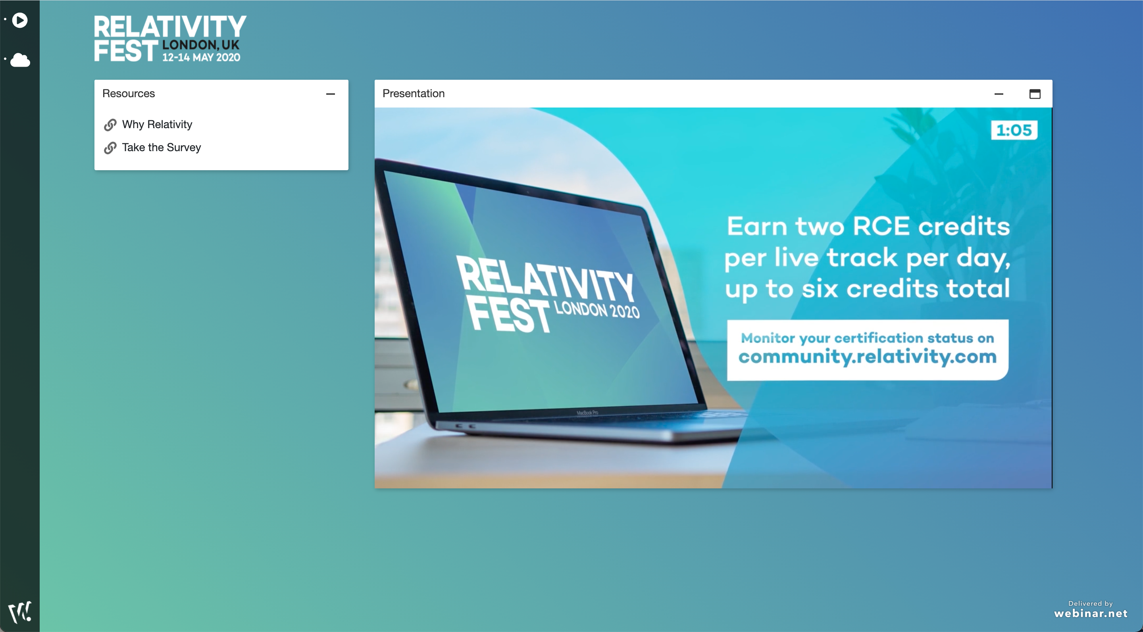This screenshot has height=632, width=1143.
Task: Hide the Resources panel with minus button
Action: click(330, 92)
